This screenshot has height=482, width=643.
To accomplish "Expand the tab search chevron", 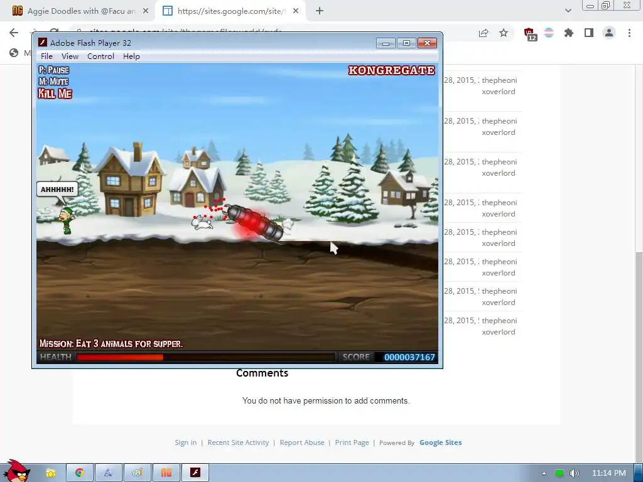I will pyautogui.click(x=568, y=11).
